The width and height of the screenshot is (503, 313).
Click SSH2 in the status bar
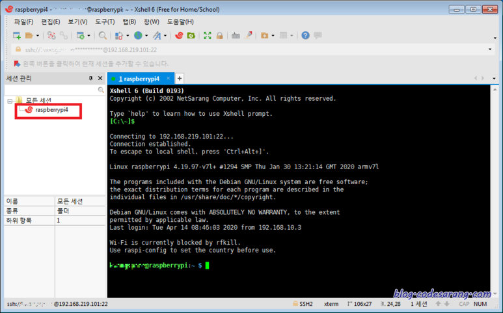(x=306, y=304)
